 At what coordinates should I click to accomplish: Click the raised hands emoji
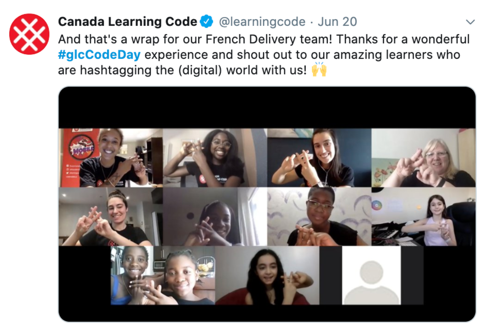[319, 70]
